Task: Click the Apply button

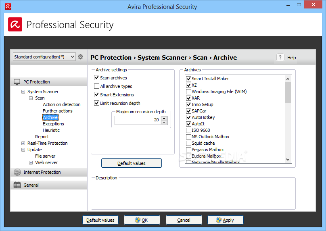Action: click(226, 220)
